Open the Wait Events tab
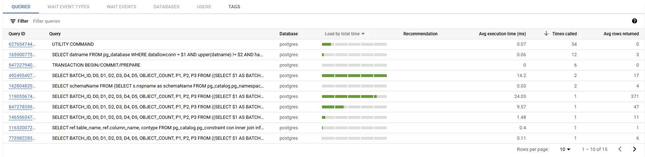The width and height of the screenshot is (645, 157). pos(121,7)
